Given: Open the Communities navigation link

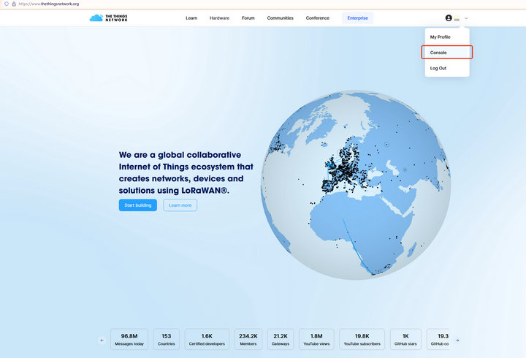Looking at the screenshot, I should [x=280, y=18].
